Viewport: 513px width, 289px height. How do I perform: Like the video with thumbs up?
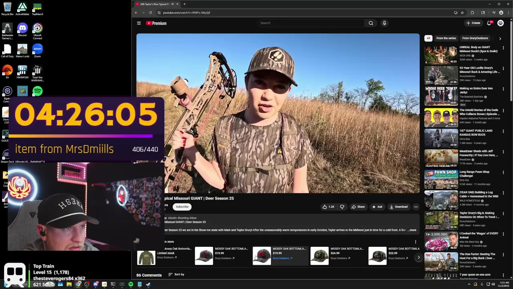pyautogui.click(x=328, y=207)
